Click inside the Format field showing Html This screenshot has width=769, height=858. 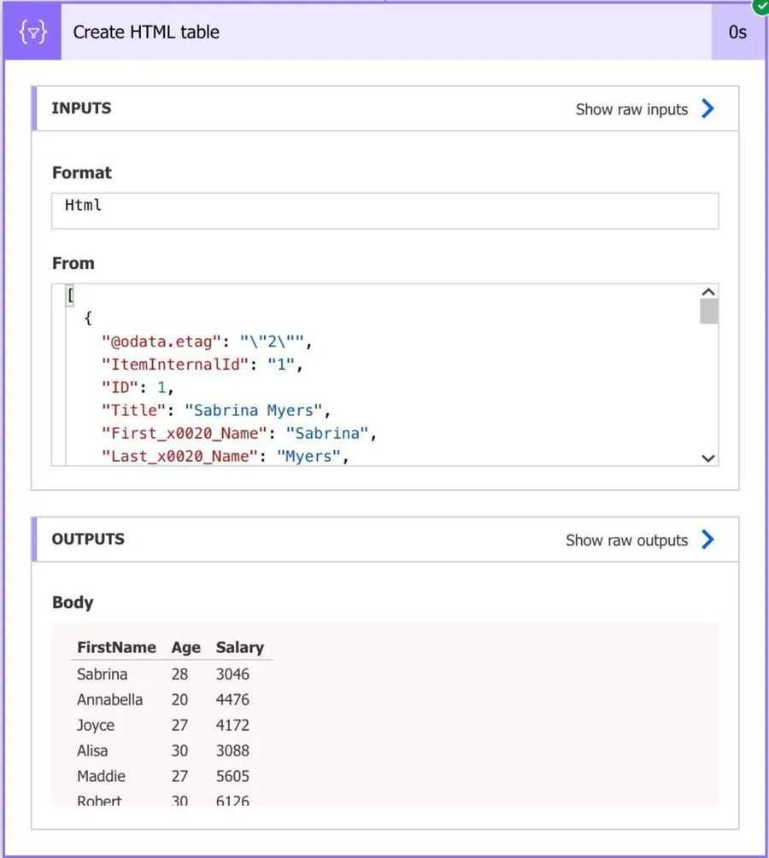click(384, 210)
